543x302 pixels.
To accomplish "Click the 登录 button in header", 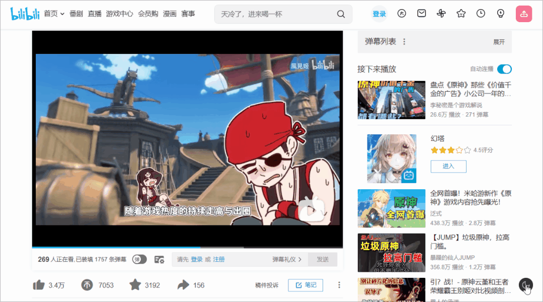I will (x=379, y=14).
